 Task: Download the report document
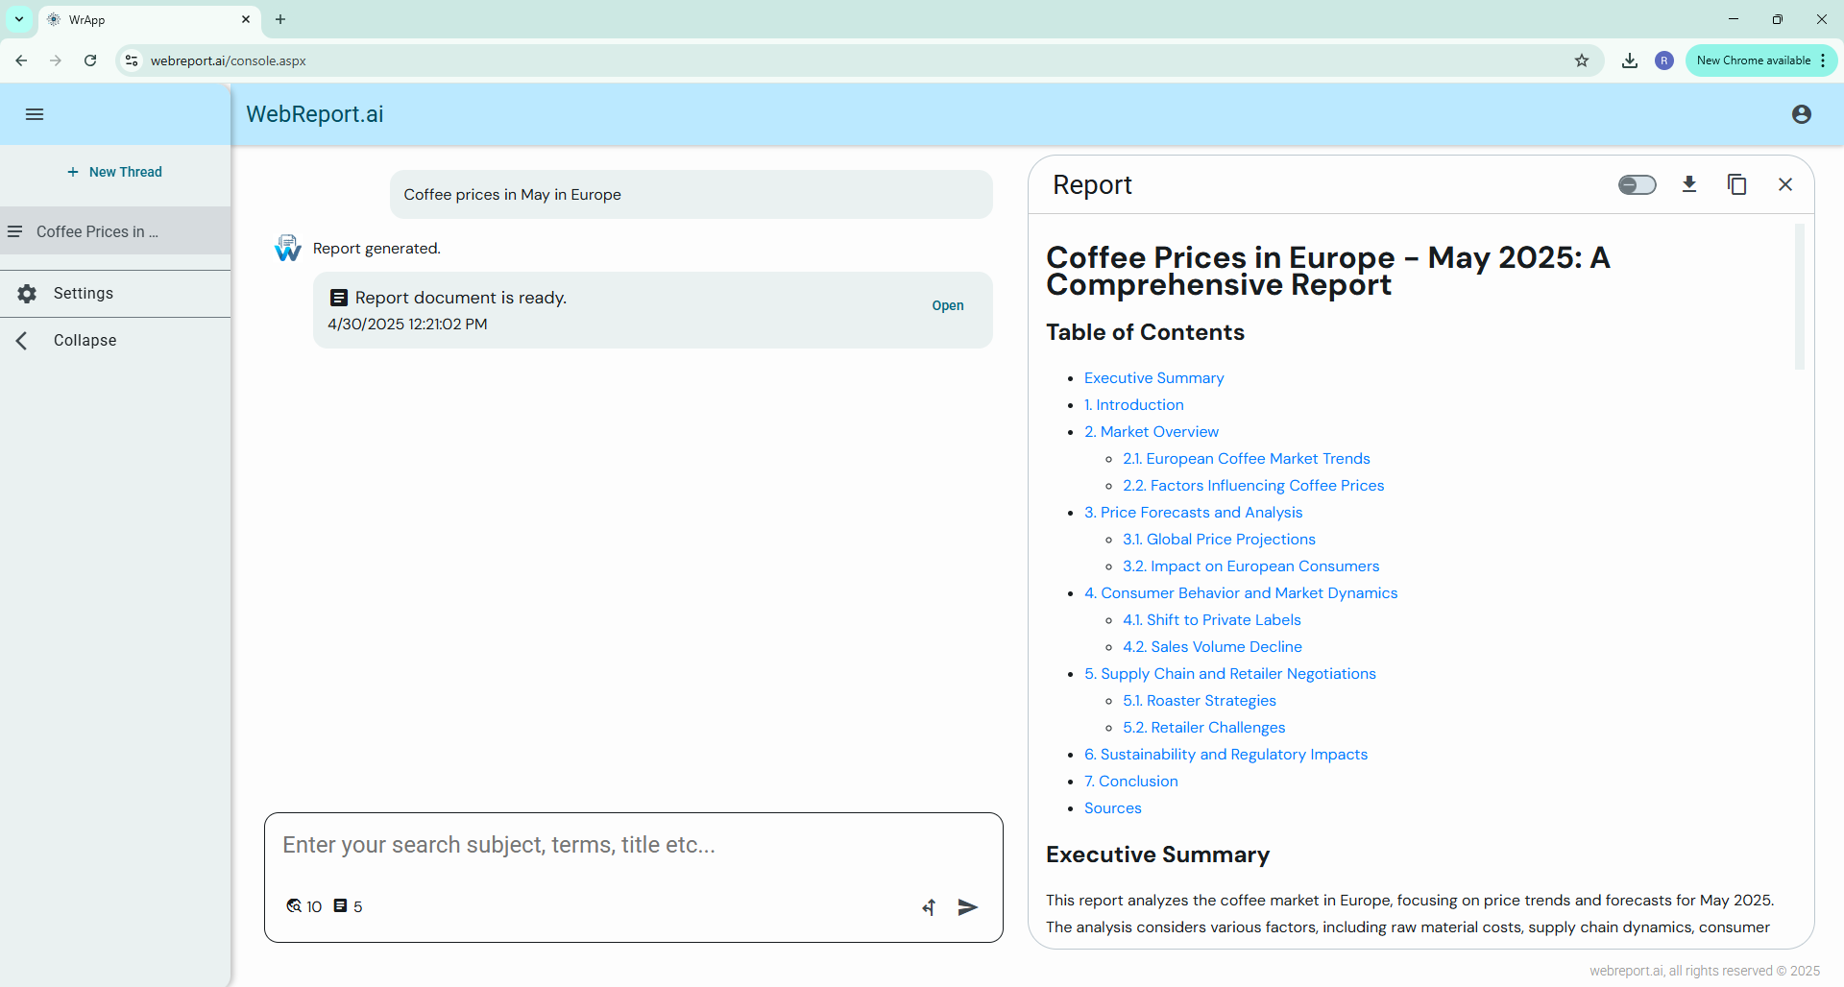(x=1689, y=184)
